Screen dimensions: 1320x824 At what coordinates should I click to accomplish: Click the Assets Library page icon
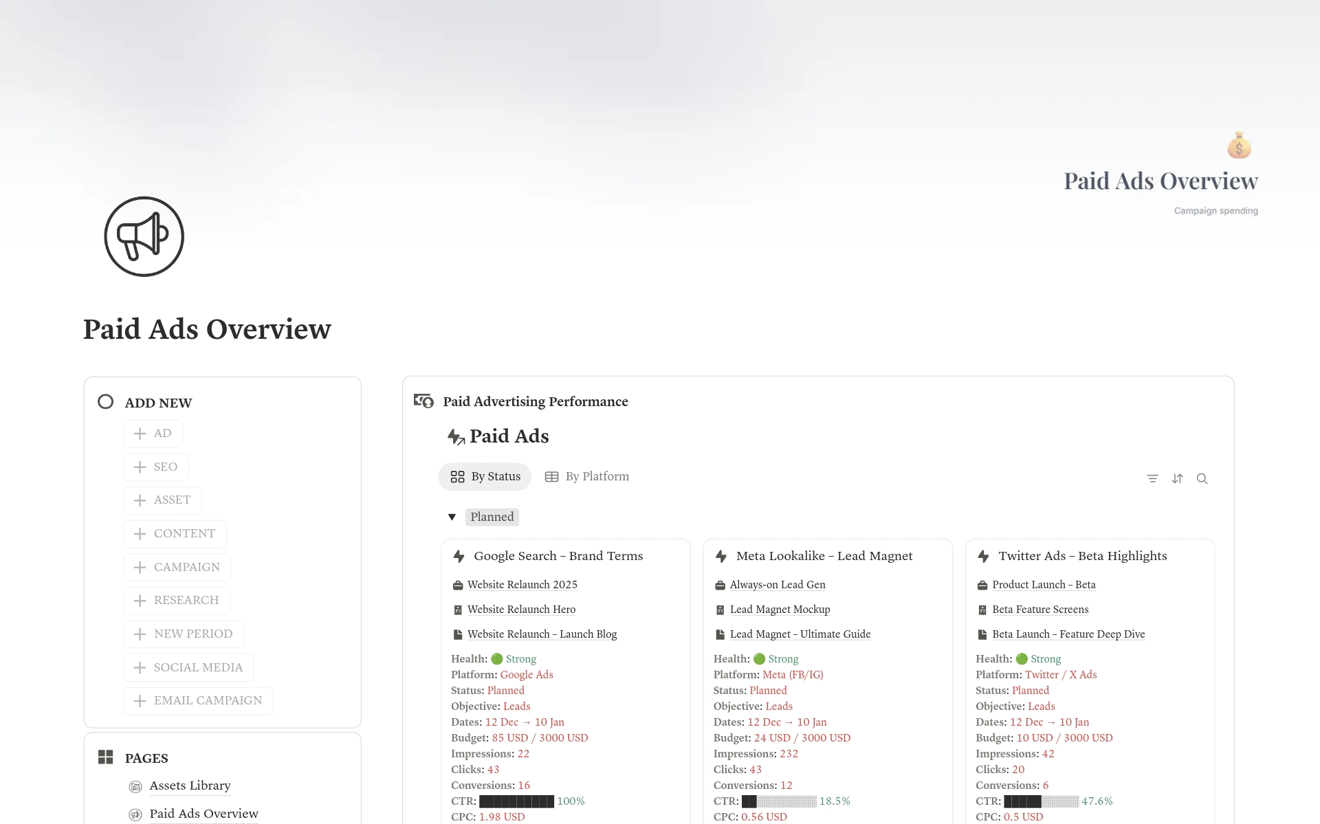pyautogui.click(x=135, y=786)
